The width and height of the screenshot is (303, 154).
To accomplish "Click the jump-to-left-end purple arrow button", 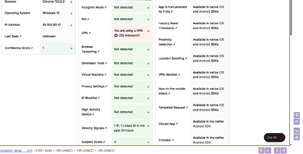I will click(x=262, y=150).
